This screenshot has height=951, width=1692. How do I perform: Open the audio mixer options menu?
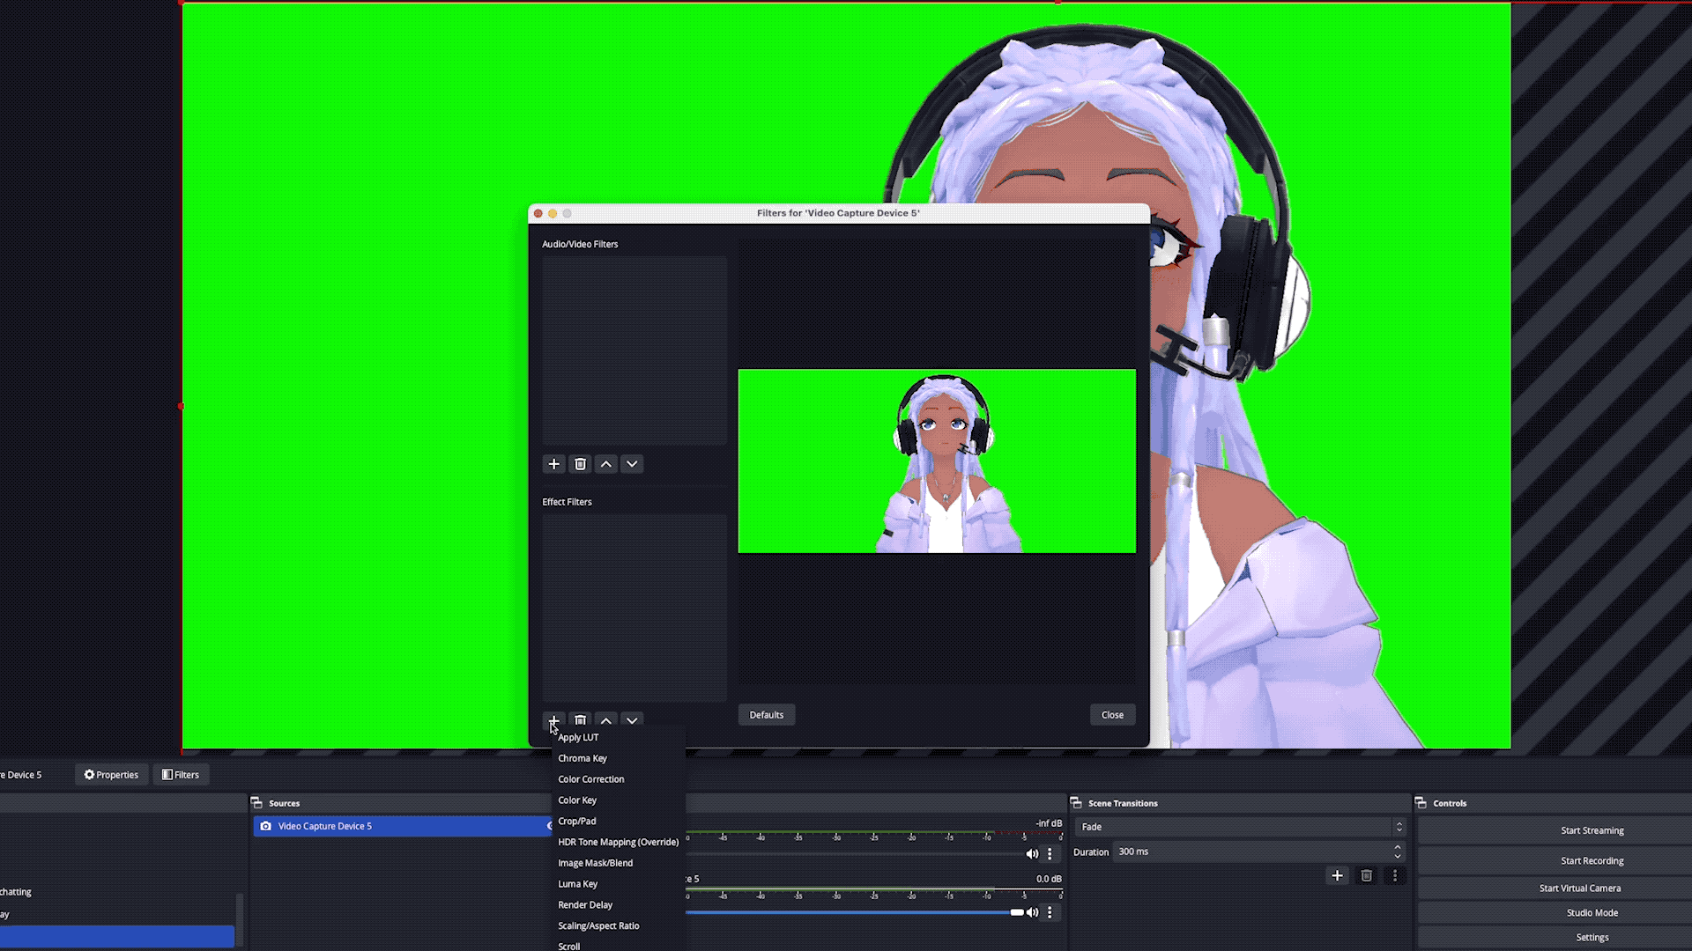[1050, 853]
